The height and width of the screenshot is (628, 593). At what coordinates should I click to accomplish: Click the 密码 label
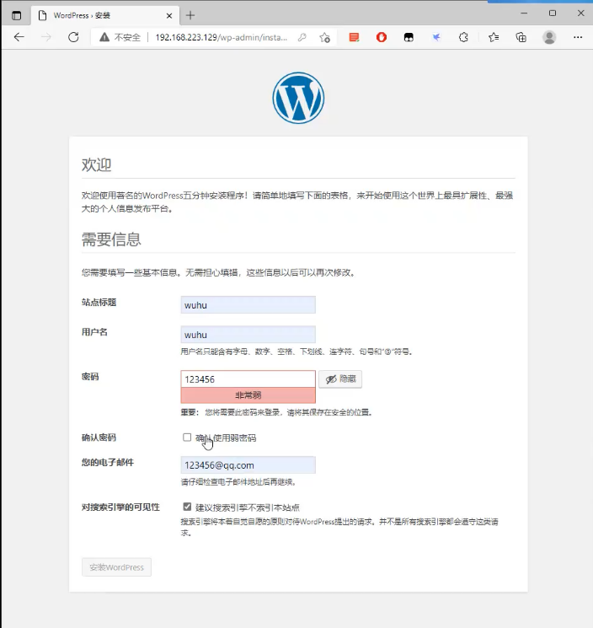coord(90,377)
